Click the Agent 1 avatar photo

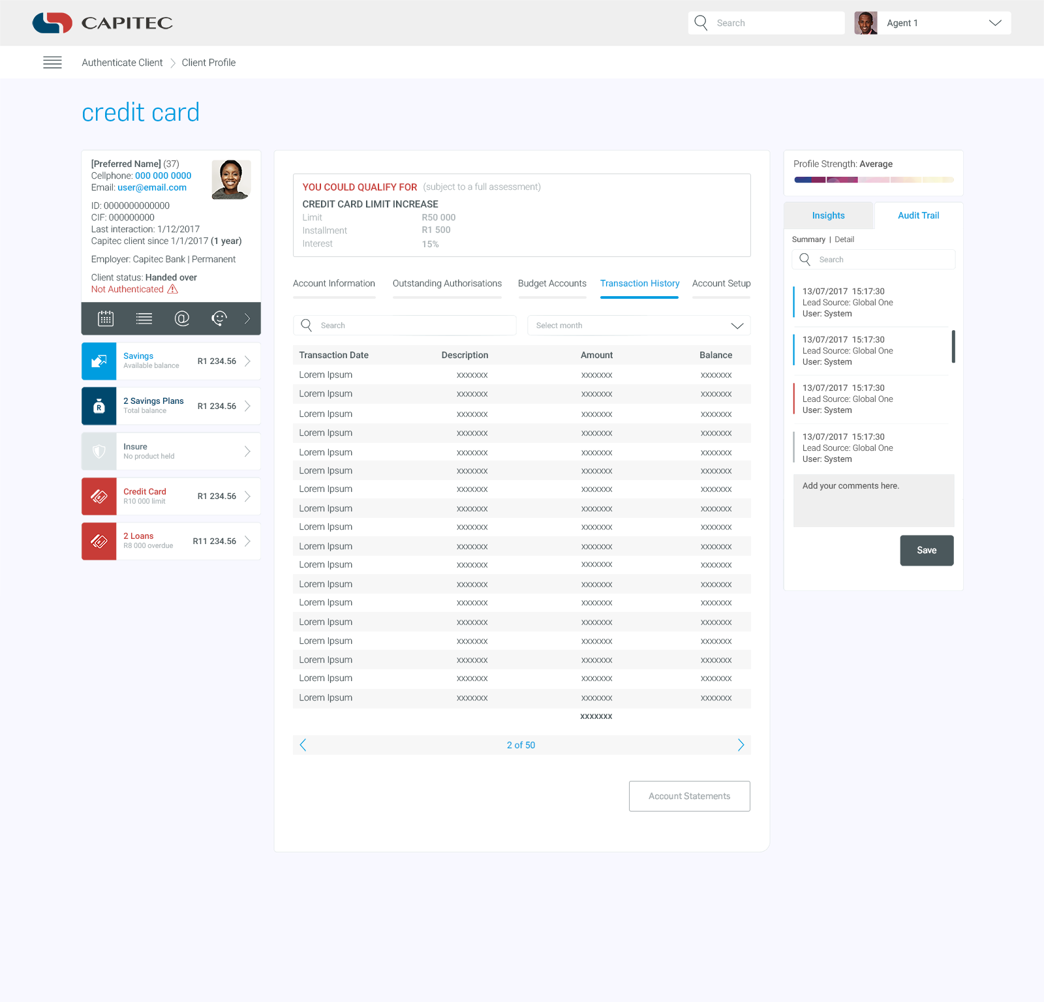[x=866, y=23]
